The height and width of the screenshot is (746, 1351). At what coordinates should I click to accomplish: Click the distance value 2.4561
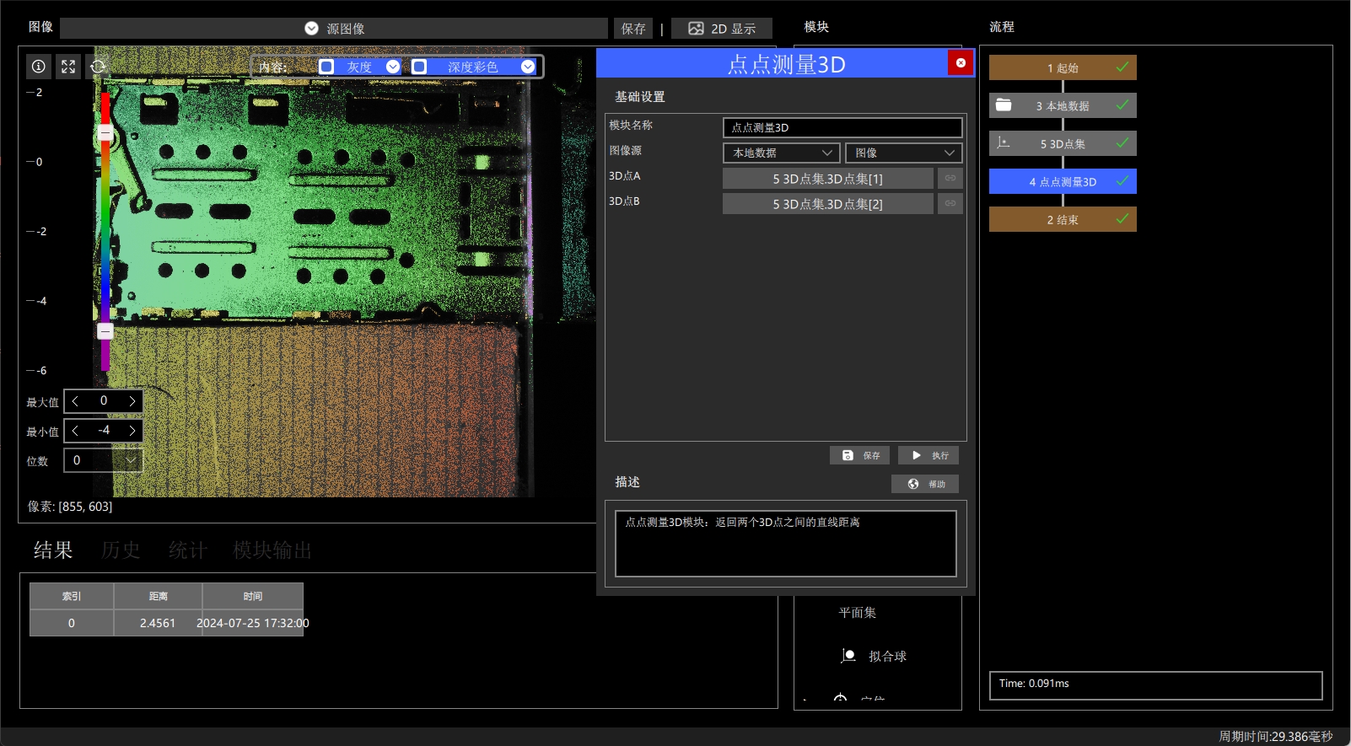[158, 623]
